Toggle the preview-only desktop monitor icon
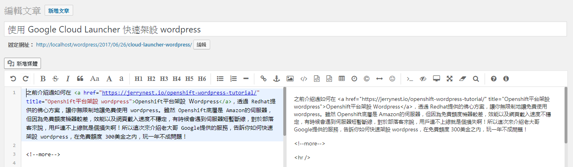The width and height of the screenshot is (573, 167). [x=437, y=79]
